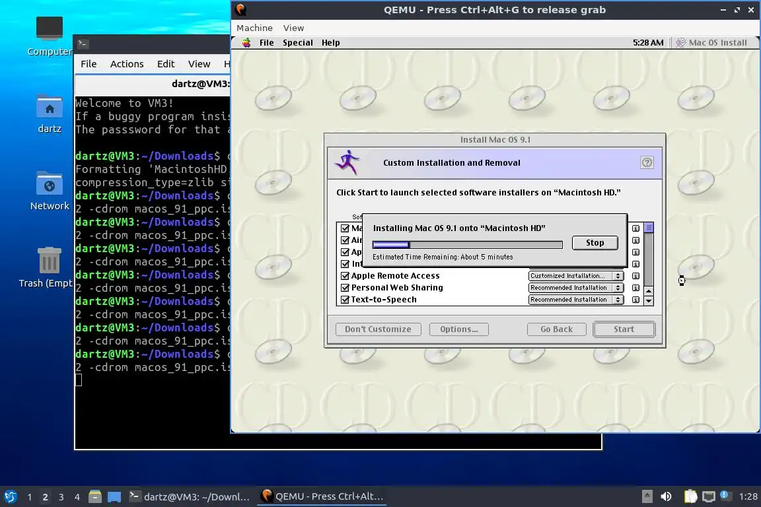Click info icon for Personal Web Sharing
This screenshot has width=761, height=507.
point(635,288)
